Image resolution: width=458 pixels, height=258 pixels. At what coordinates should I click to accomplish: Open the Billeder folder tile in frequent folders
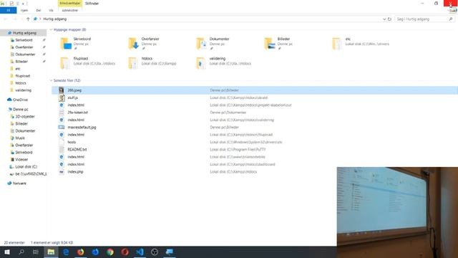coord(279,44)
